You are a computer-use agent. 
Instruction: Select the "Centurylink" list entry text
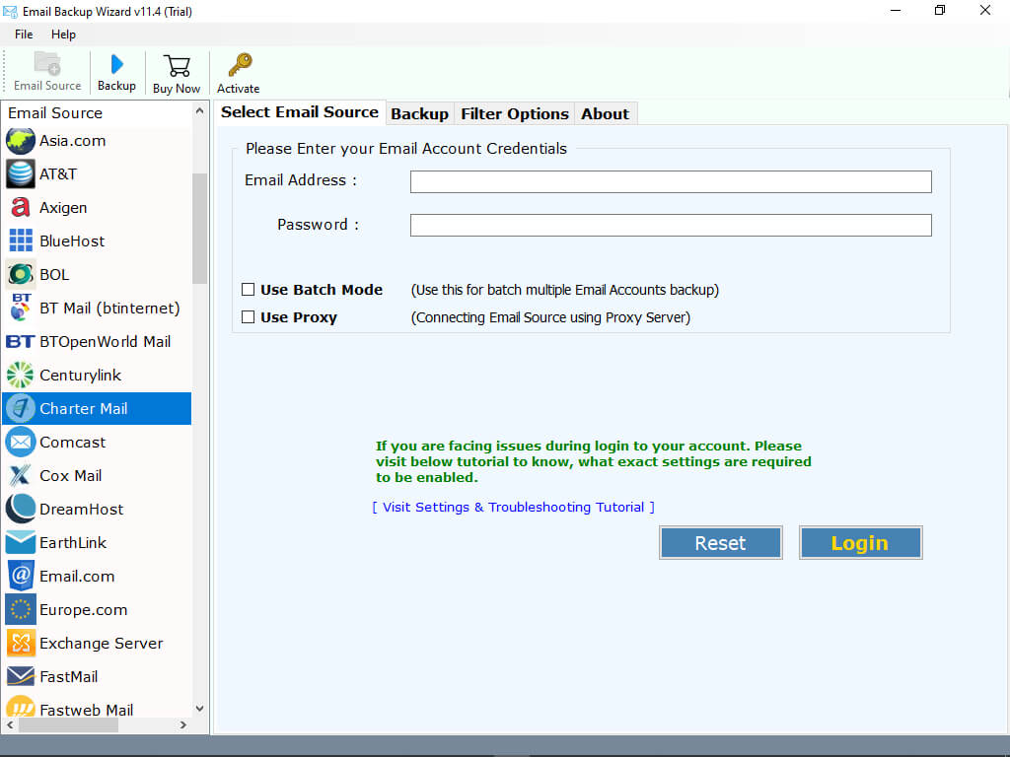click(x=81, y=376)
